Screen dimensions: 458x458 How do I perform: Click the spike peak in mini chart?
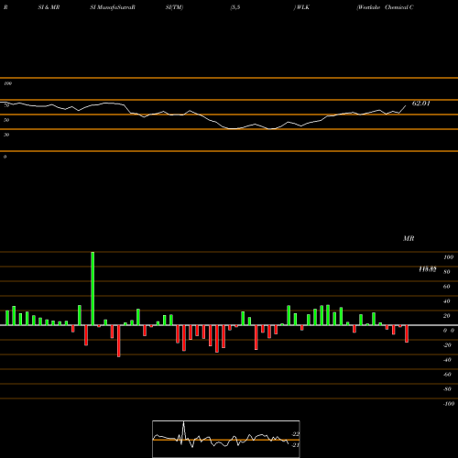183,422
